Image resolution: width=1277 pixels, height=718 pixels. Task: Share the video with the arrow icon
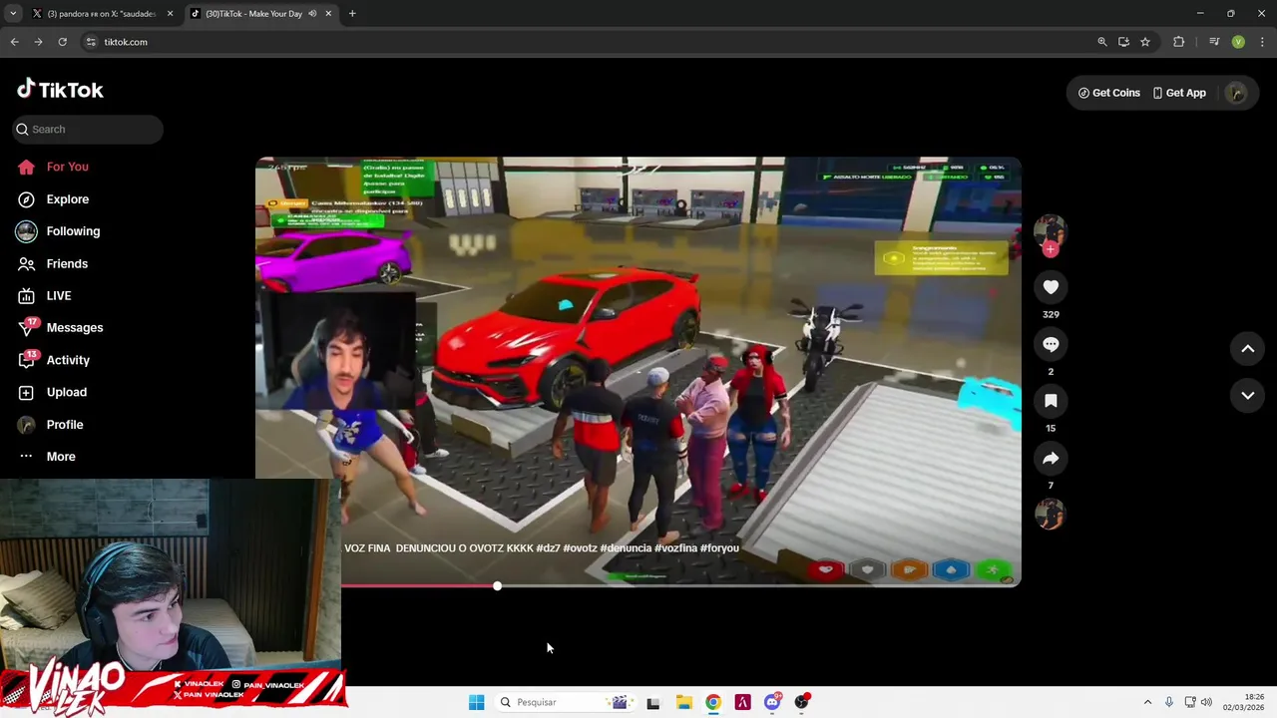tap(1051, 459)
